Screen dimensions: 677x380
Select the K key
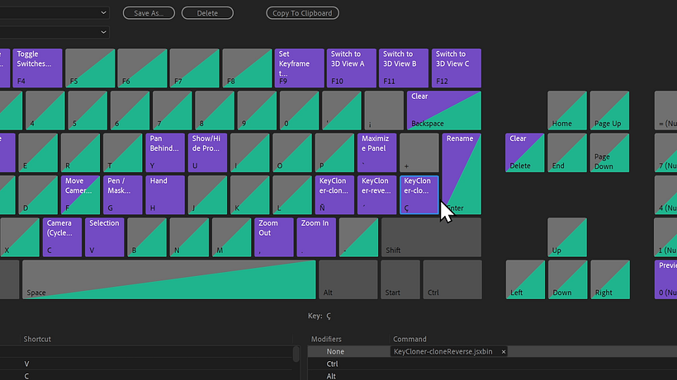[250, 195]
